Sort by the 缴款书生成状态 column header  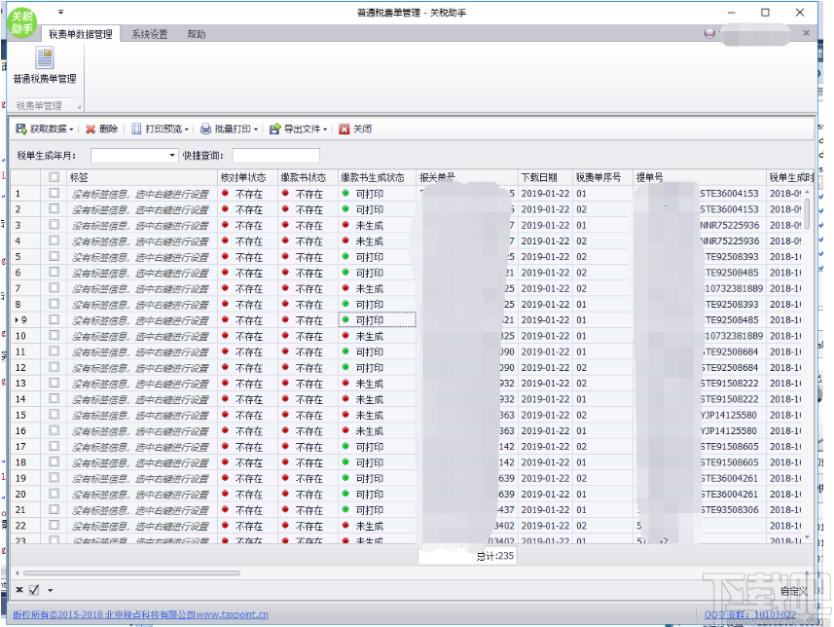(x=378, y=177)
